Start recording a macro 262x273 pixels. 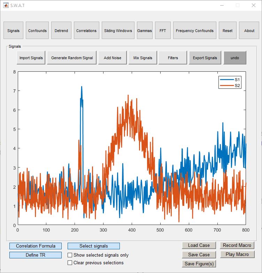(x=237, y=245)
